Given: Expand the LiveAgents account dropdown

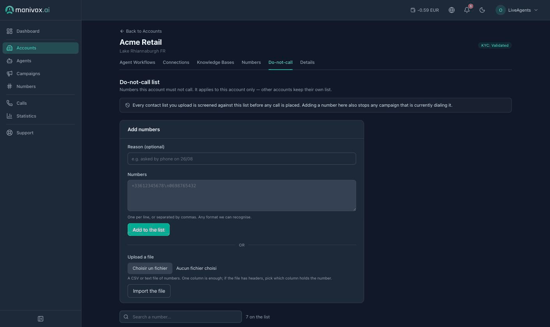Looking at the screenshot, I should (536, 10).
